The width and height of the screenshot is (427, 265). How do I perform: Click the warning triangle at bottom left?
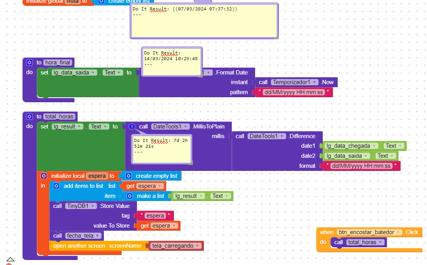pos(10,260)
